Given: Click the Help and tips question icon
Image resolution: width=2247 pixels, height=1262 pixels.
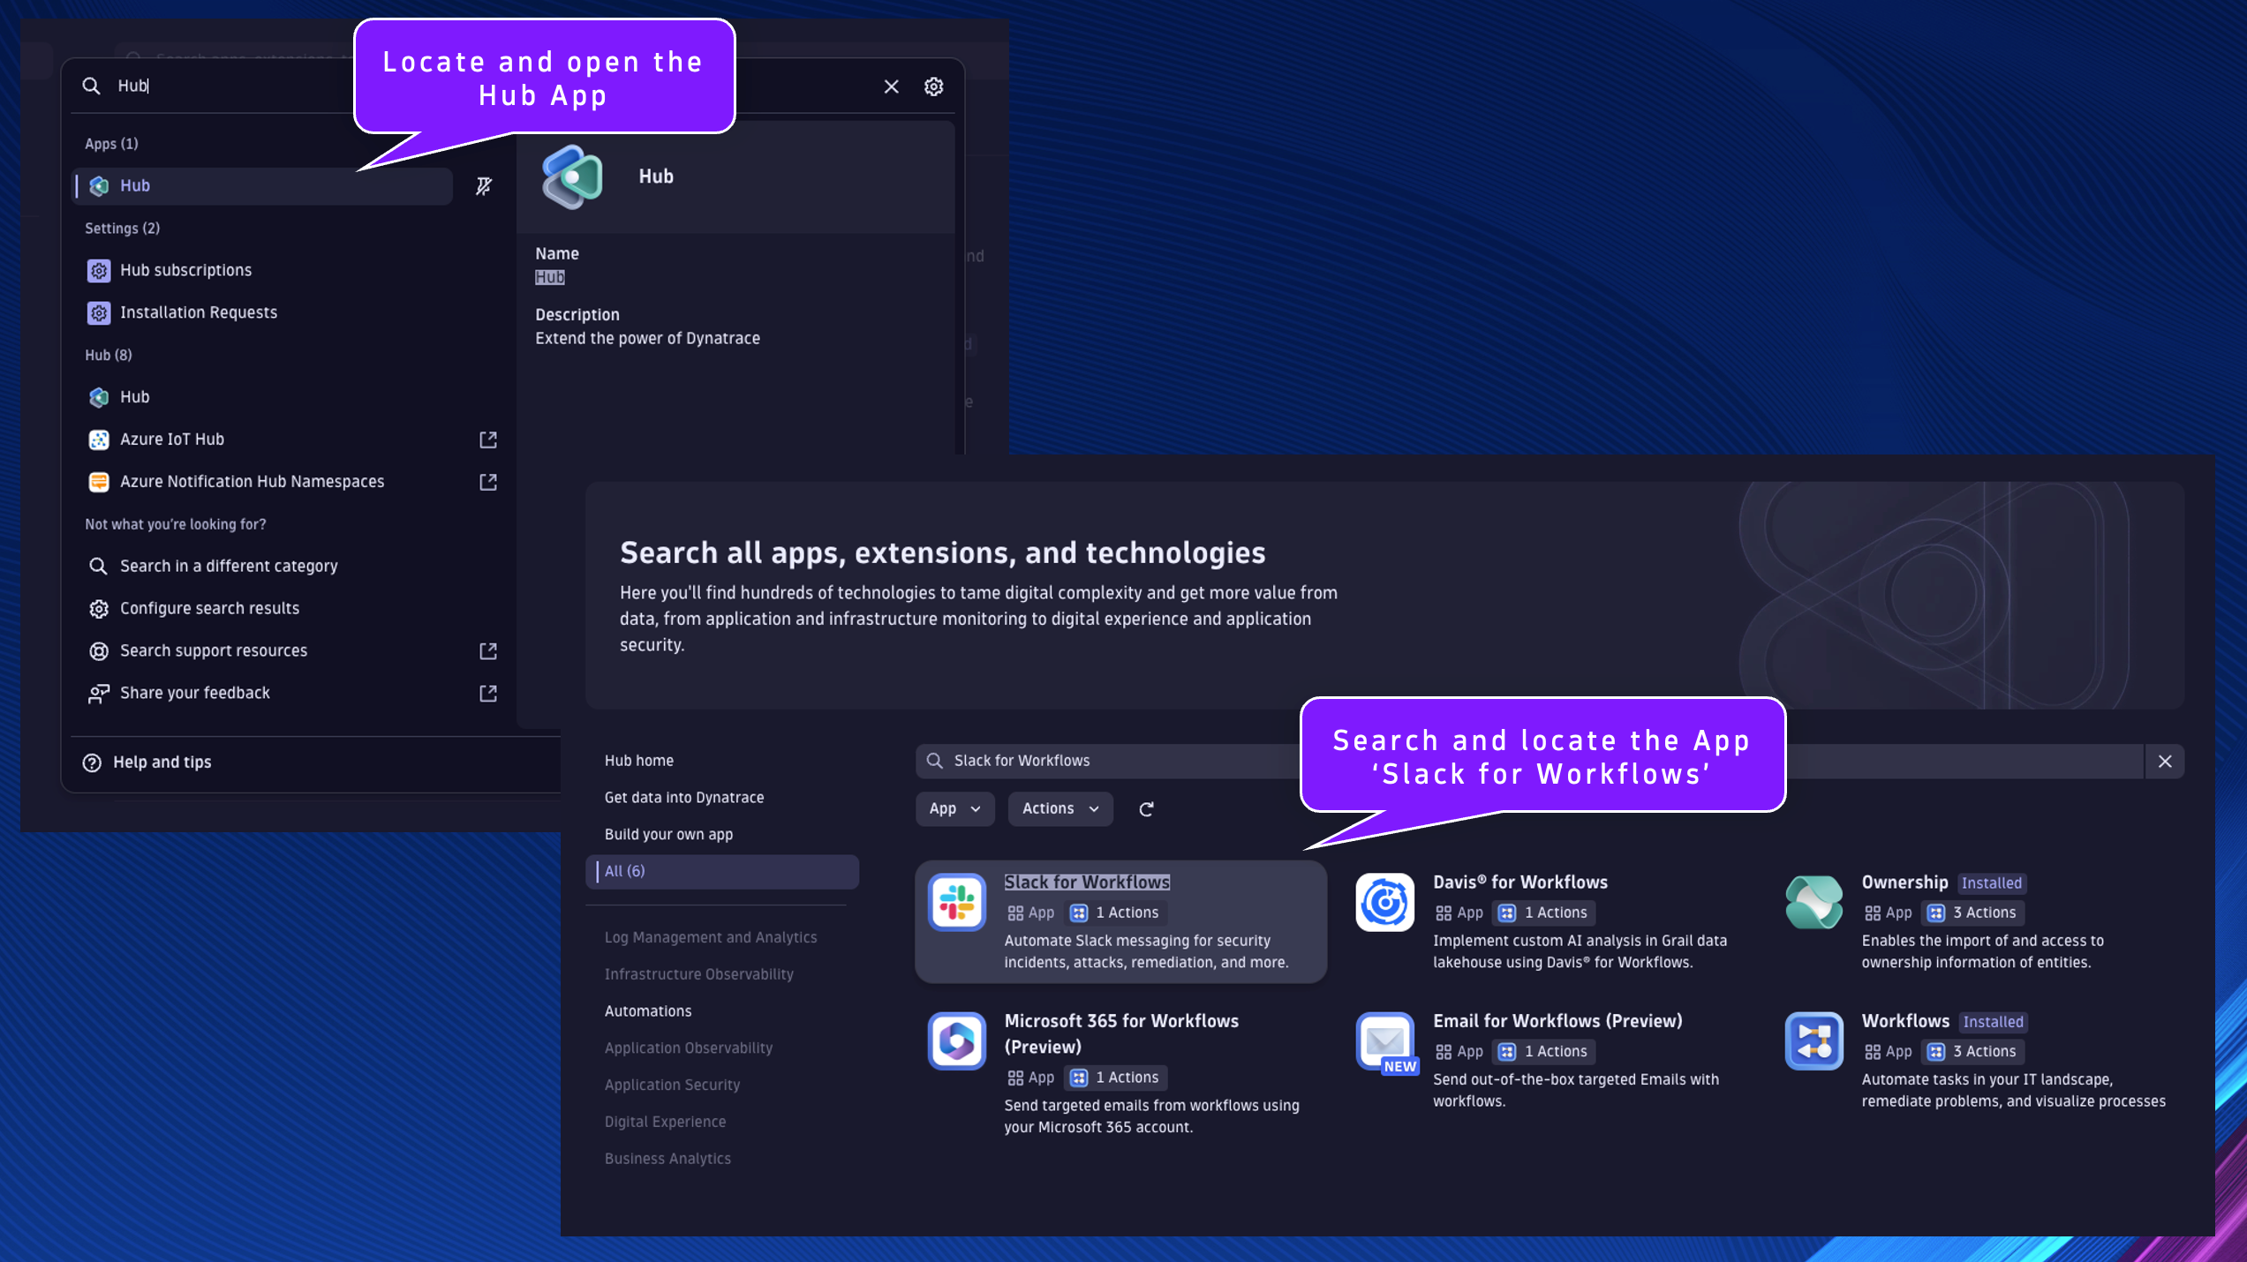Looking at the screenshot, I should [x=92, y=762].
